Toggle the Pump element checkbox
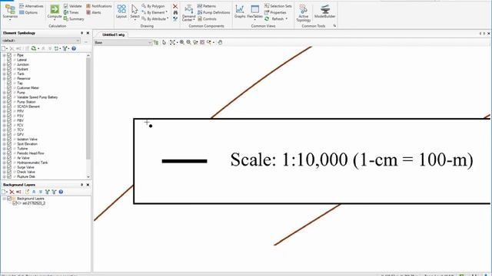492x276 pixels. pos(9,93)
